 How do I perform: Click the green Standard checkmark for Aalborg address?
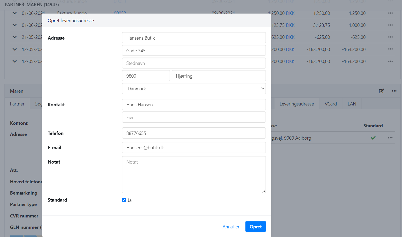click(373, 138)
